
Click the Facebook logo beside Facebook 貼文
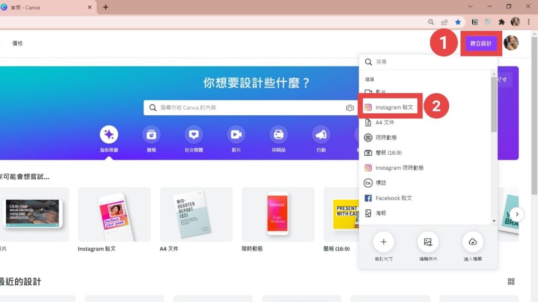(x=368, y=198)
